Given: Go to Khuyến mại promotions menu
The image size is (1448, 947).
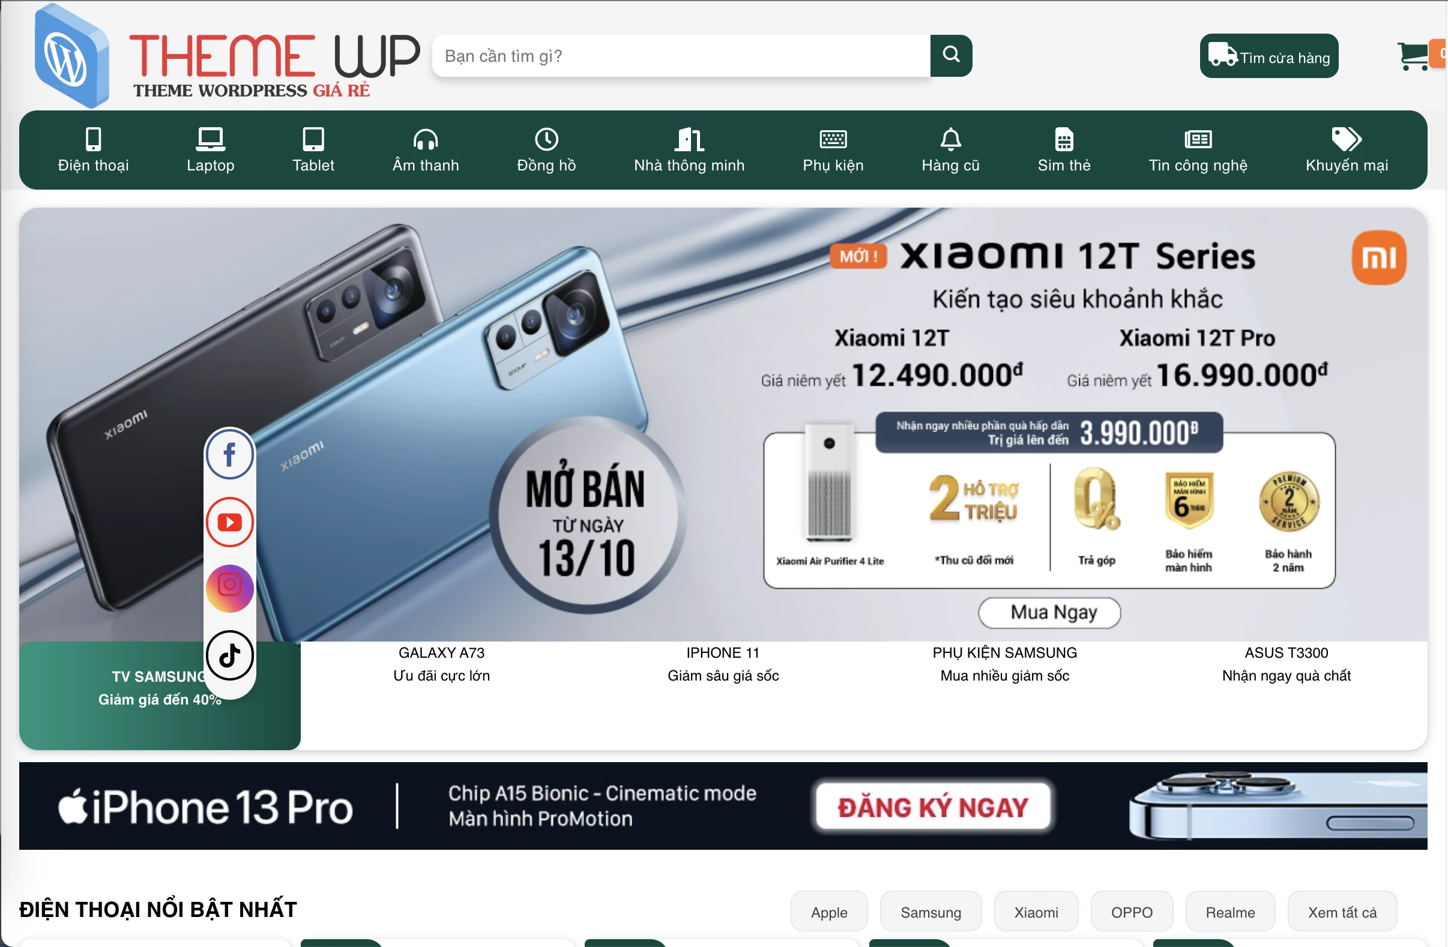Looking at the screenshot, I should pos(1347,150).
